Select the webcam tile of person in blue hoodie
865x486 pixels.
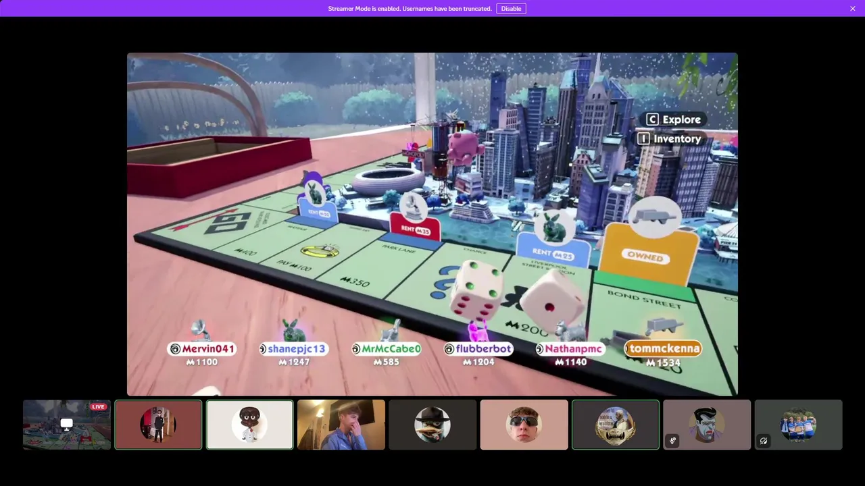[x=341, y=425]
